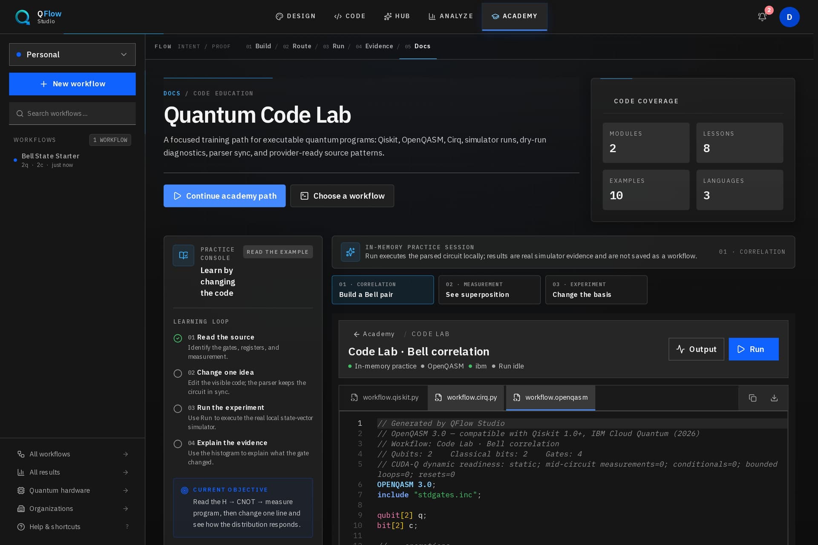This screenshot has width=818, height=545.
Task: Toggle the Change one idea step circle
Action: (x=178, y=373)
